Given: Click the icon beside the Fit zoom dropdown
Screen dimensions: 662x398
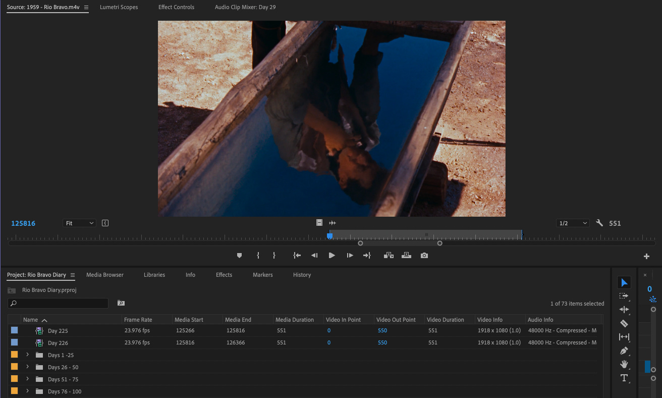Looking at the screenshot, I should [105, 223].
